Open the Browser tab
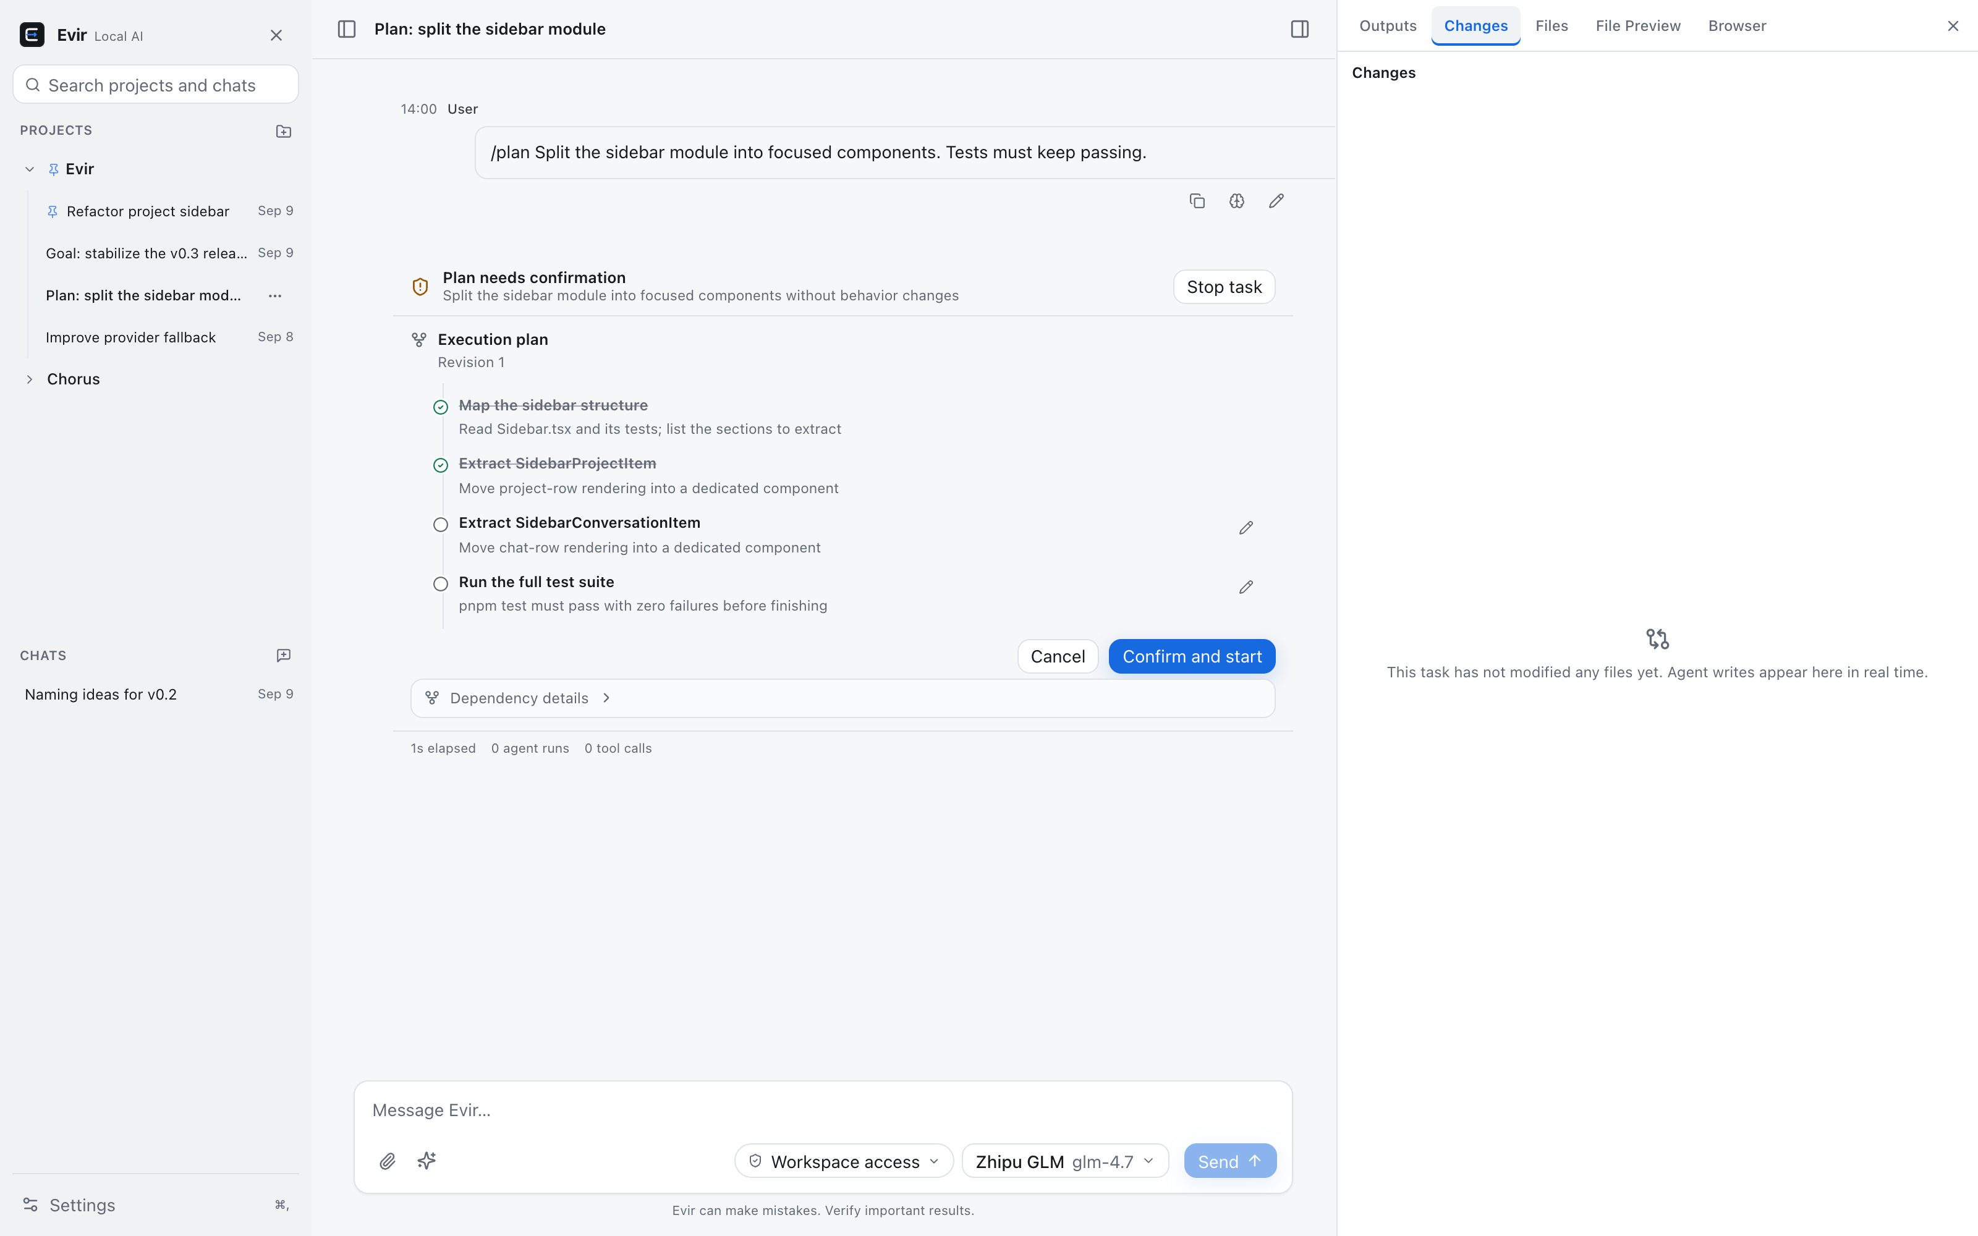This screenshot has width=1978, height=1236. [1737, 26]
